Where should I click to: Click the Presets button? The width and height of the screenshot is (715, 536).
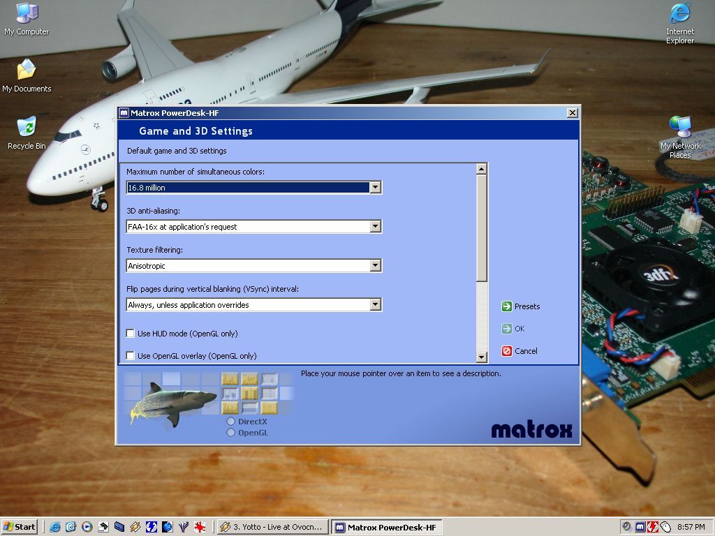[x=521, y=306]
